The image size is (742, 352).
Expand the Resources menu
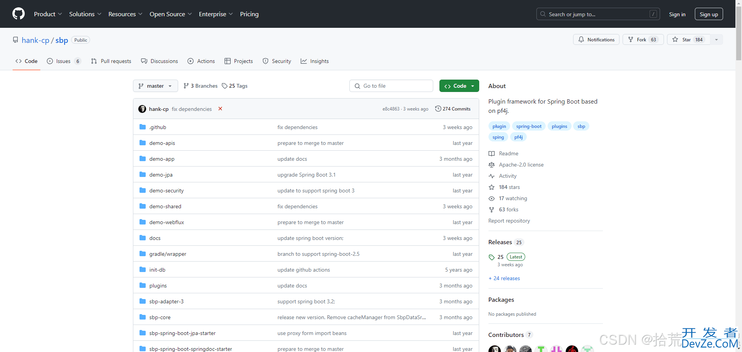[126, 14]
